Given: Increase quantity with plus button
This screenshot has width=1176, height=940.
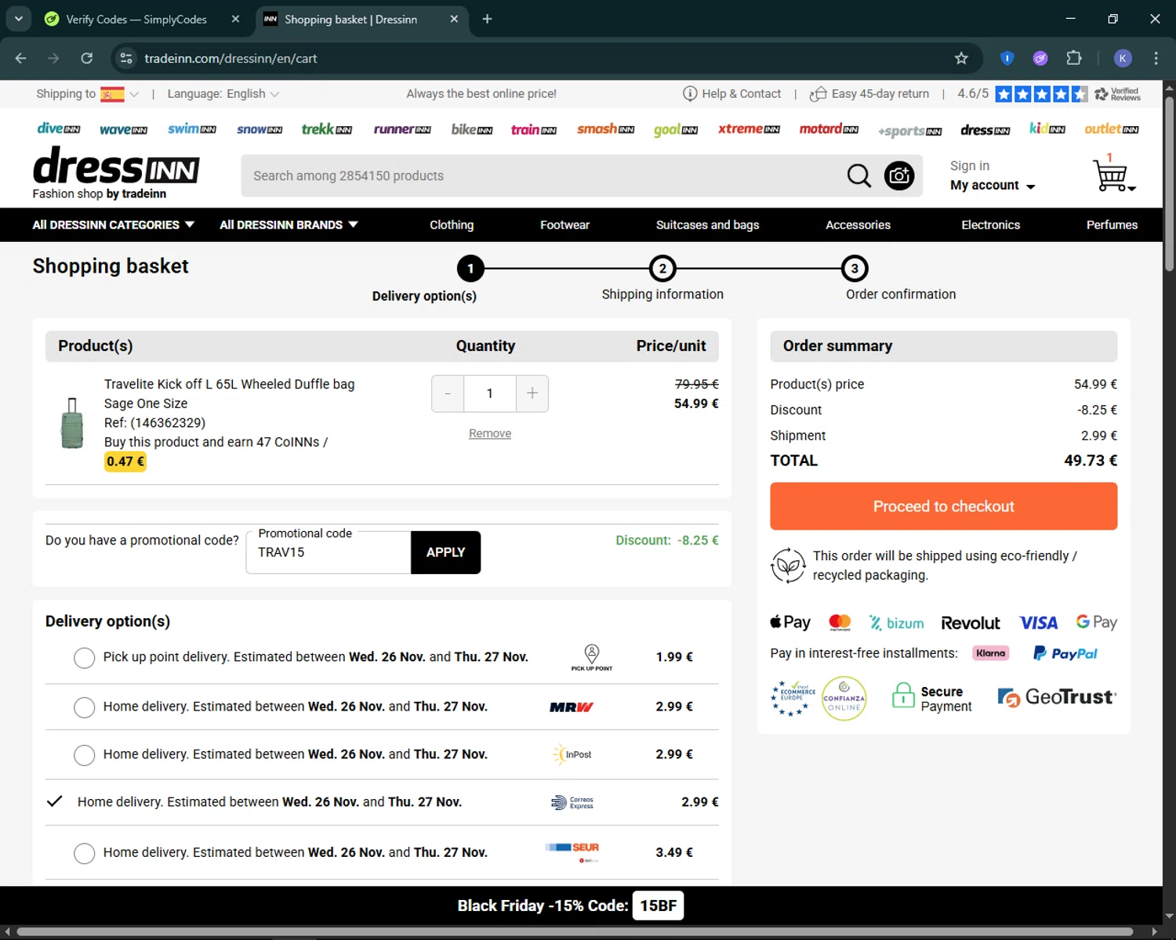Looking at the screenshot, I should point(532,393).
